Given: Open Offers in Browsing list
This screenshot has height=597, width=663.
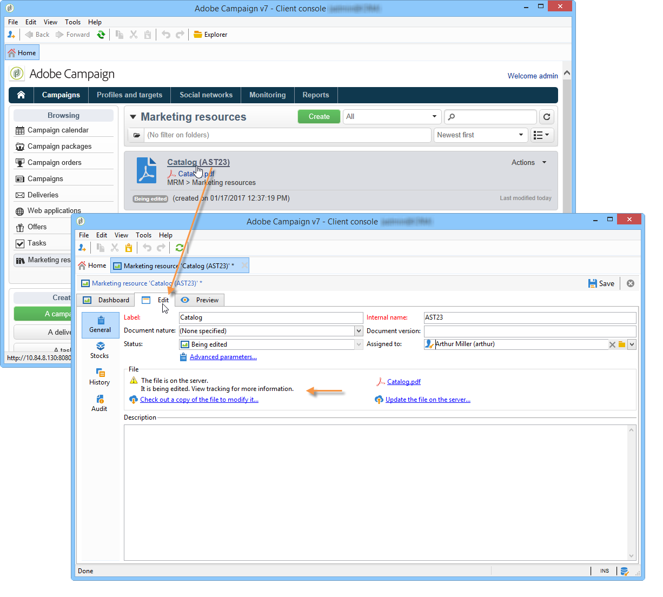Looking at the screenshot, I should [37, 227].
